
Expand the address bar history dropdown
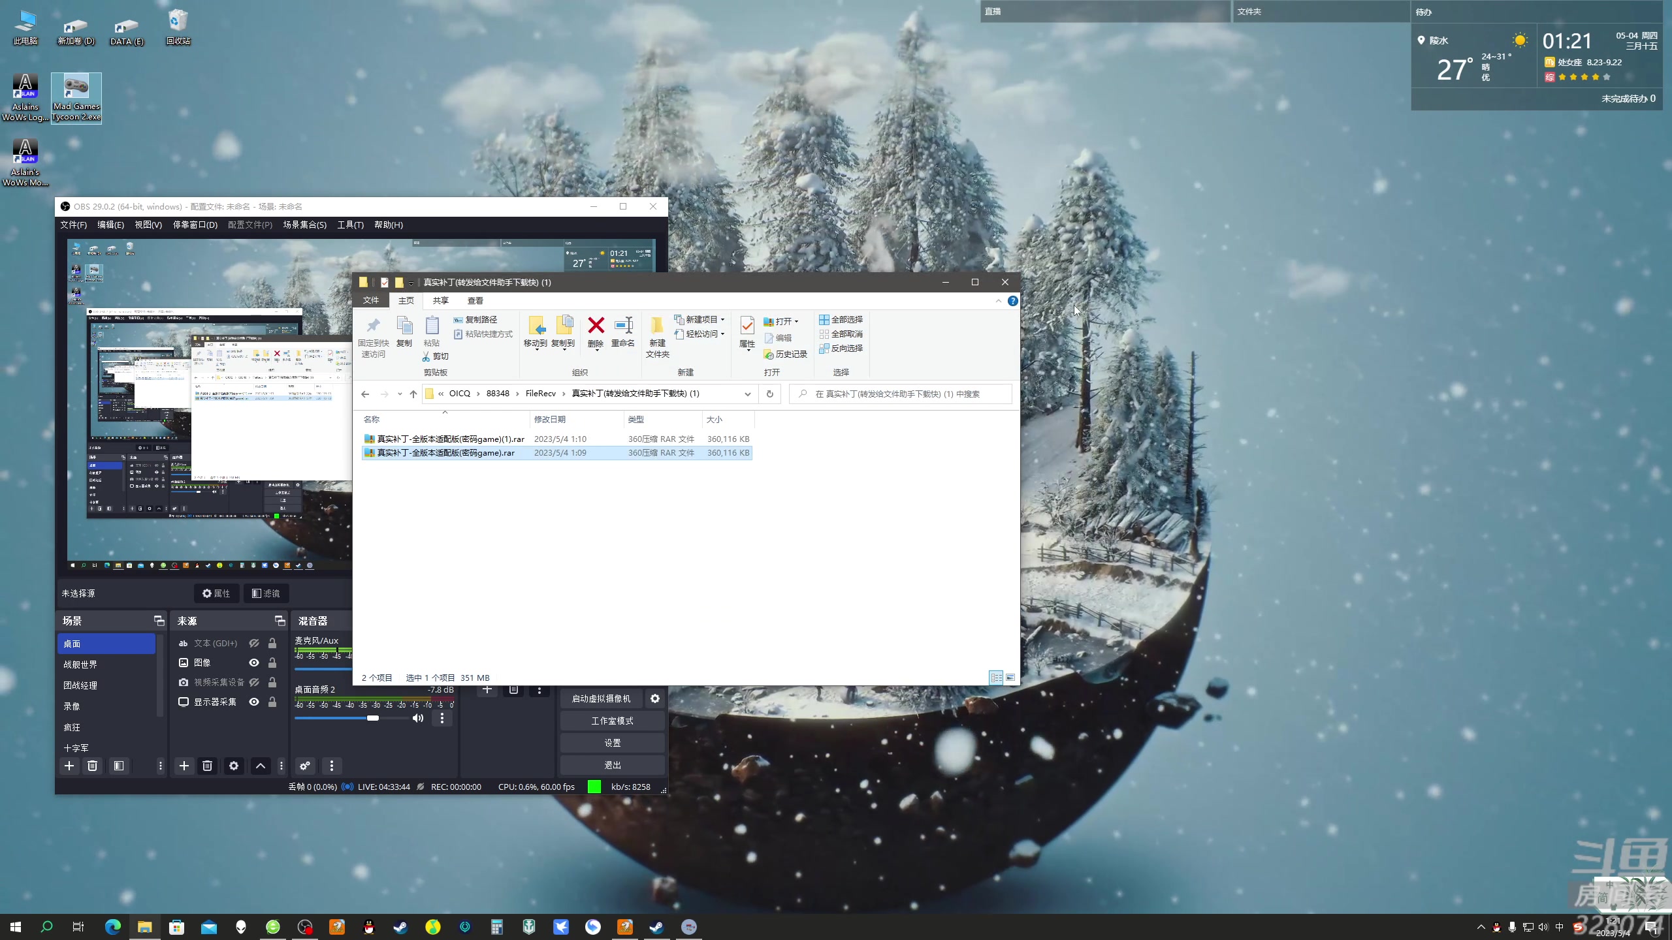click(x=747, y=394)
